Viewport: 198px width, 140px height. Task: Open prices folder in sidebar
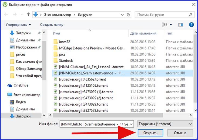coord(18,54)
